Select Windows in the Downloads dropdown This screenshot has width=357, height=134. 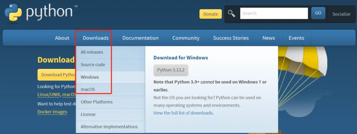coord(90,77)
